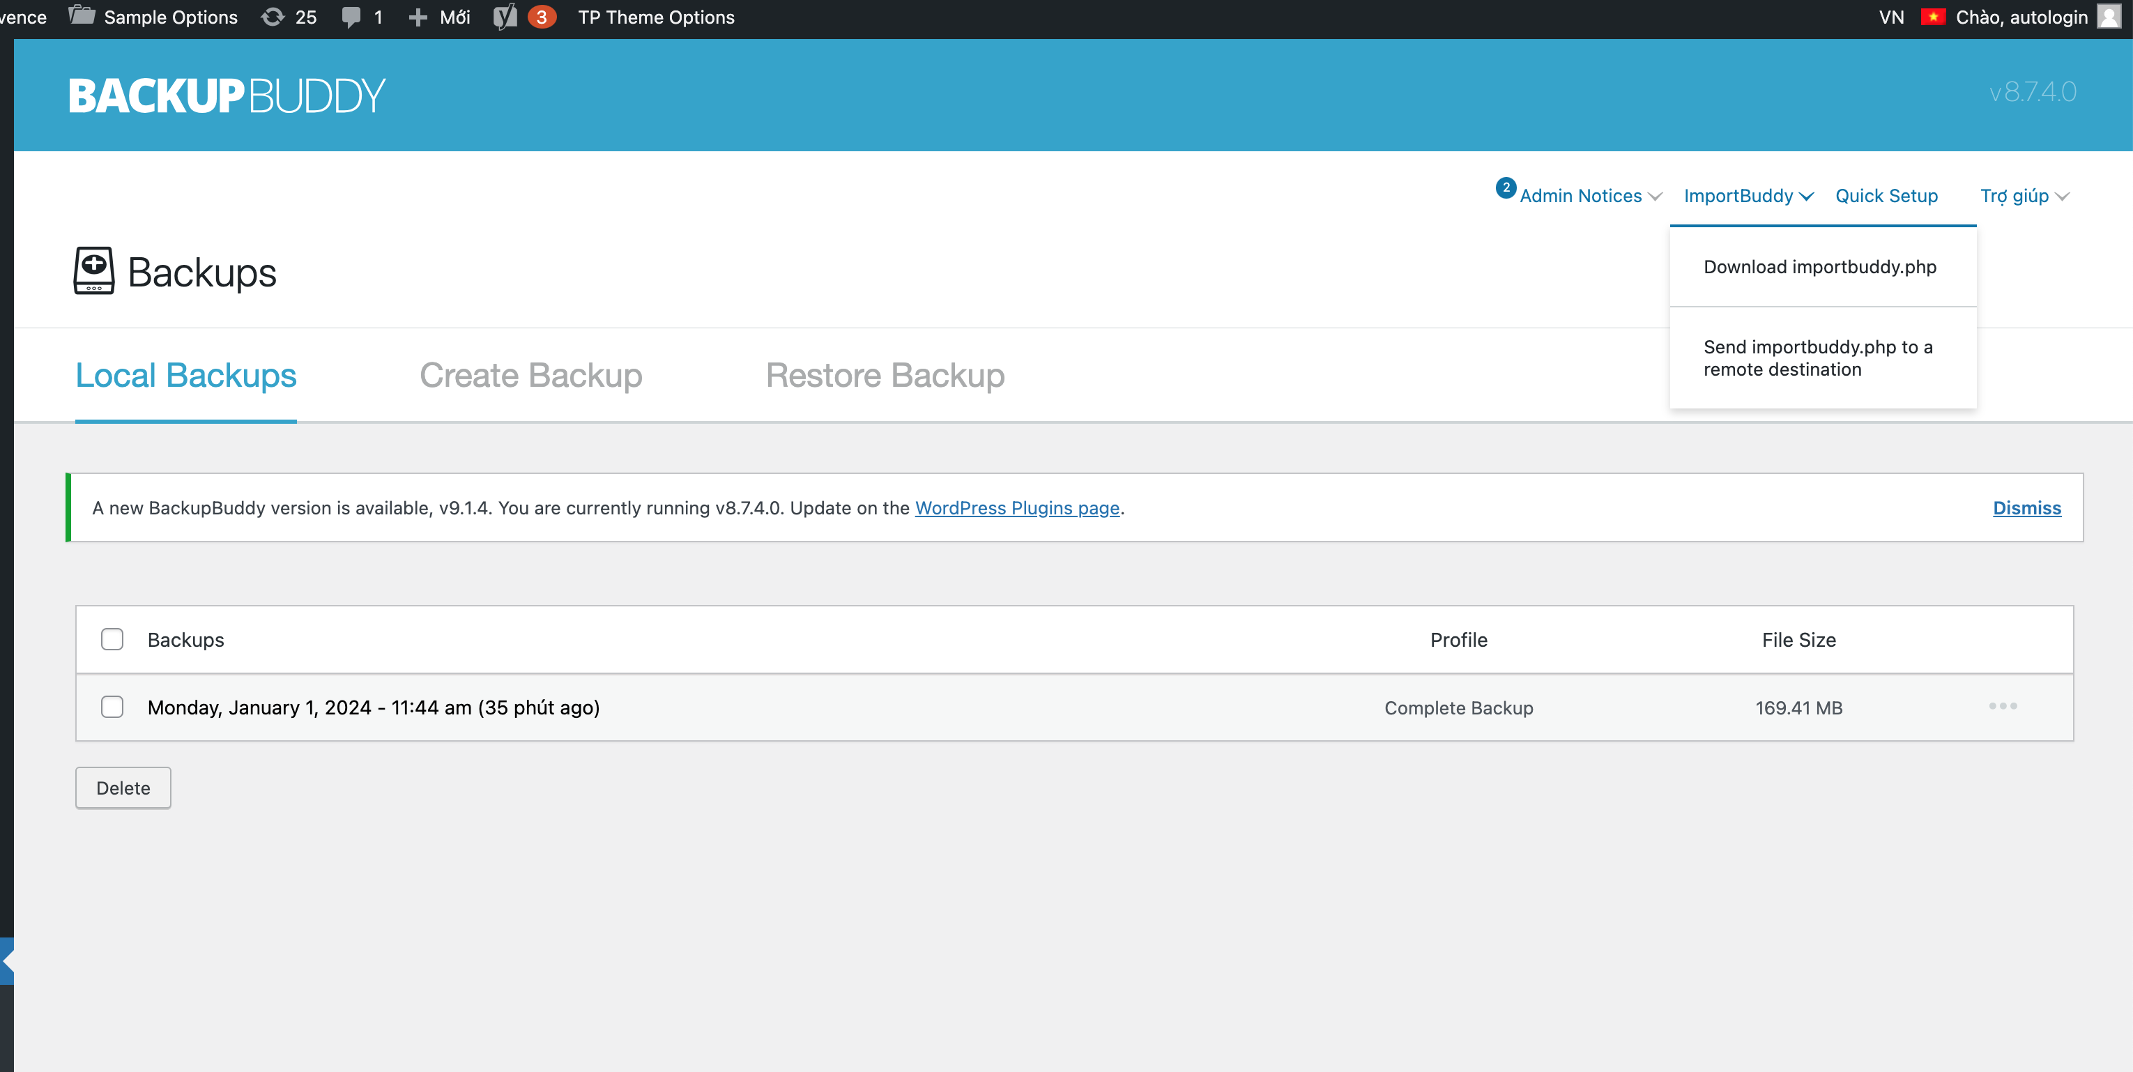Viewport: 2133px width, 1072px height.
Task: Click the plus icon for Mới
Action: click(418, 17)
